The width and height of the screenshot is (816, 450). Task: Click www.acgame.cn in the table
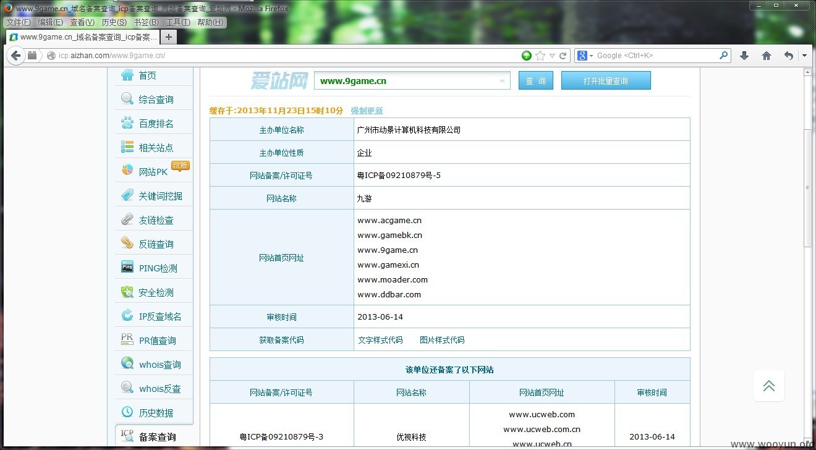(389, 221)
